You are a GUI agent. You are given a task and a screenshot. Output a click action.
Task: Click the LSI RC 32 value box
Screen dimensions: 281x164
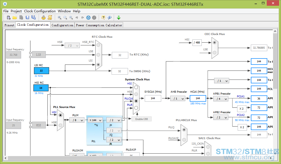pyautogui.click(x=41, y=71)
